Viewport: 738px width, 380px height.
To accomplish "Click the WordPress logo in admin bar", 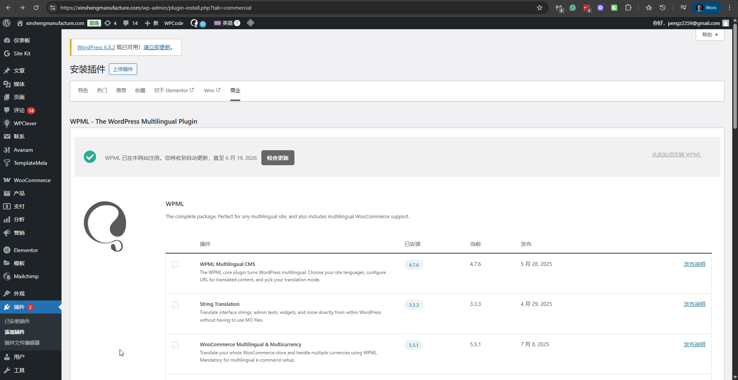I will [x=7, y=23].
